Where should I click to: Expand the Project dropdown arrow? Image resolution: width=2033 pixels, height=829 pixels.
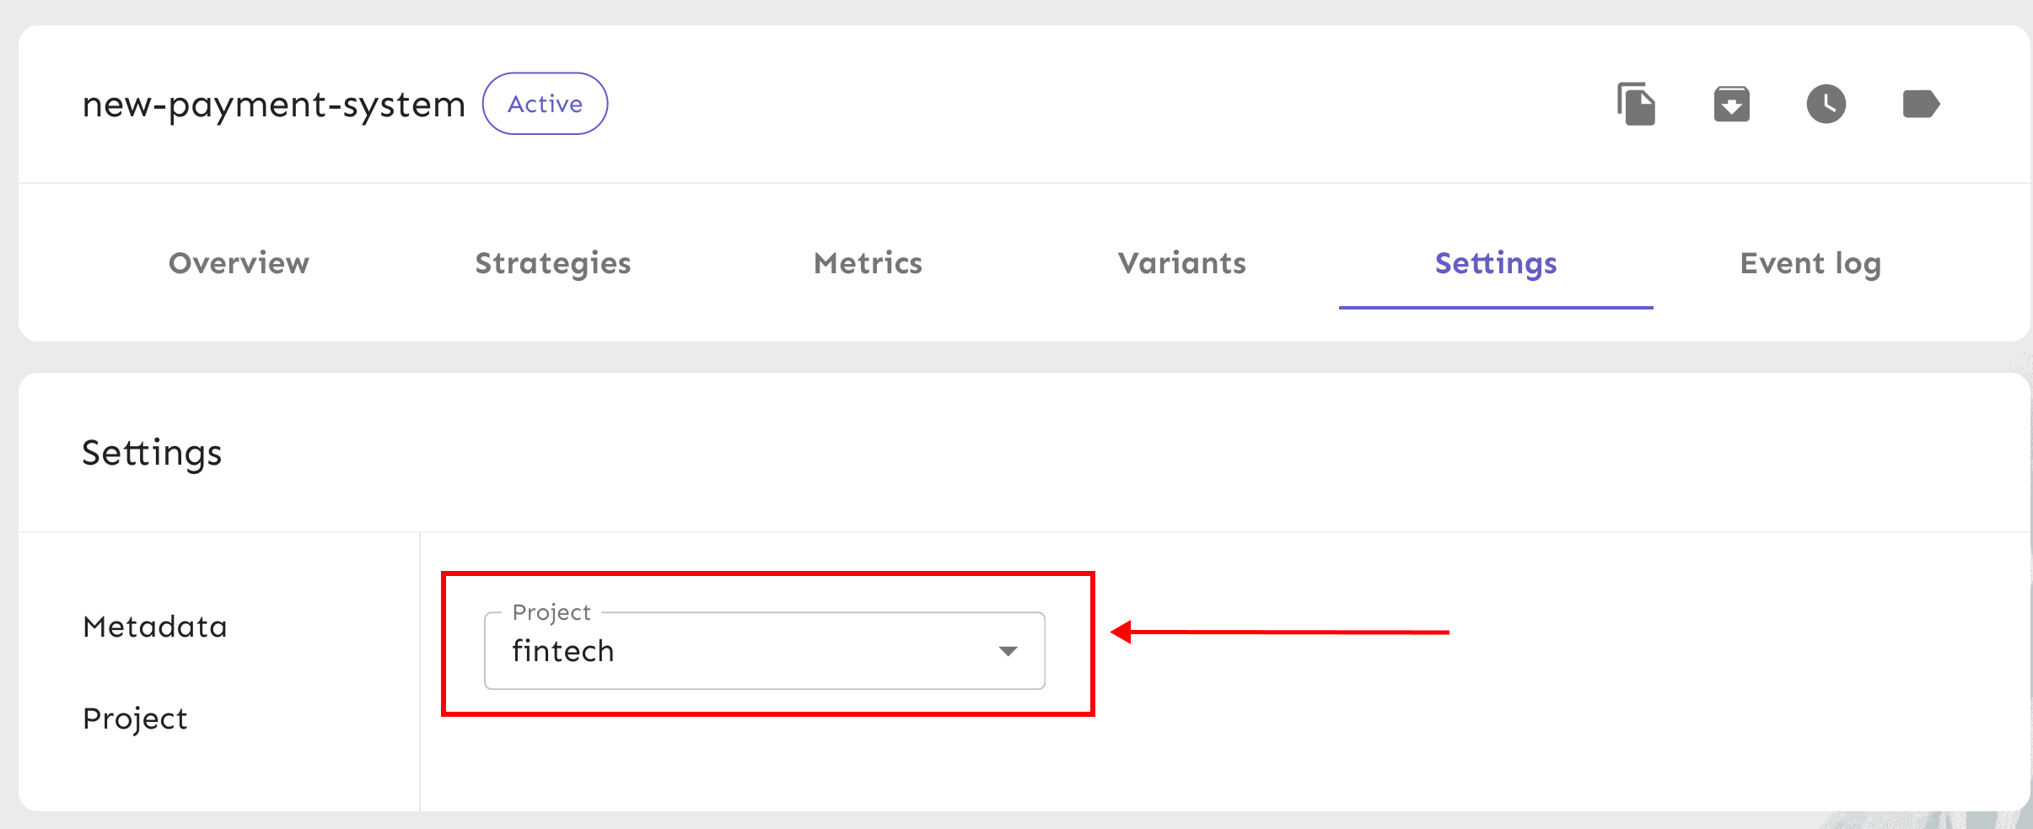[x=1008, y=651]
